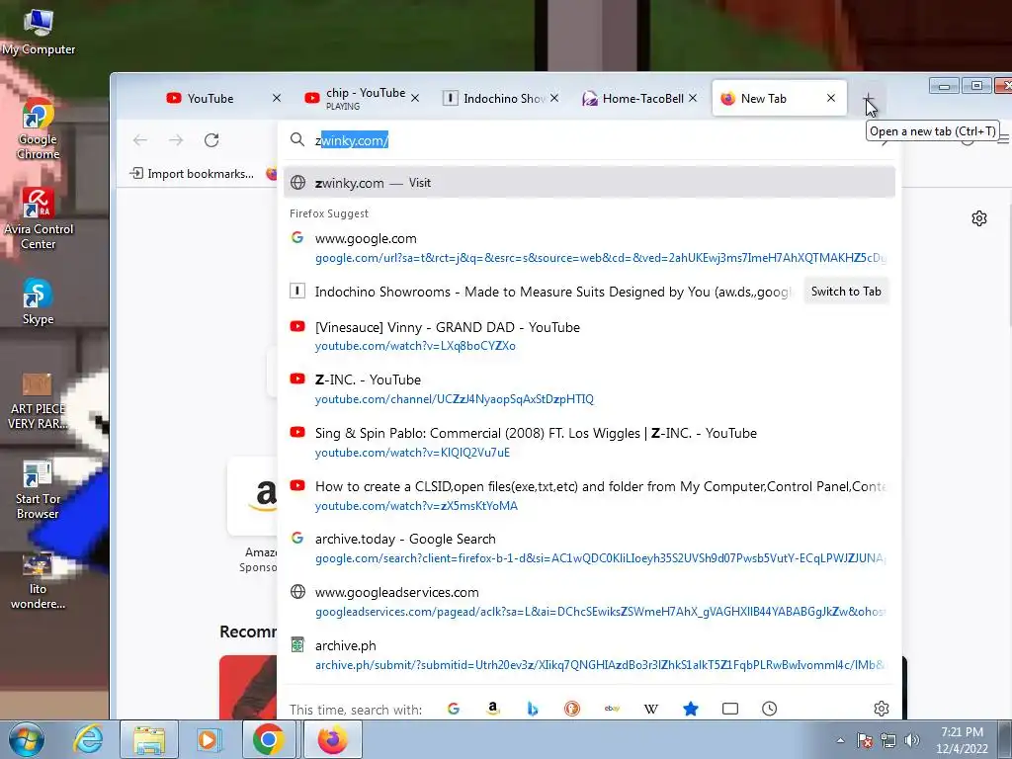
Task: Open Windows Media Player in taskbar
Action: pyautogui.click(x=209, y=739)
